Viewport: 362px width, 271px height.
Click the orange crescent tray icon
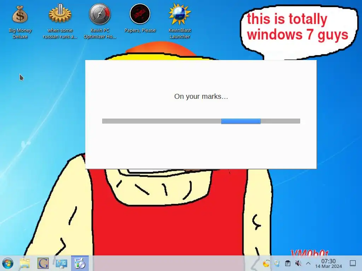[266, 263]
